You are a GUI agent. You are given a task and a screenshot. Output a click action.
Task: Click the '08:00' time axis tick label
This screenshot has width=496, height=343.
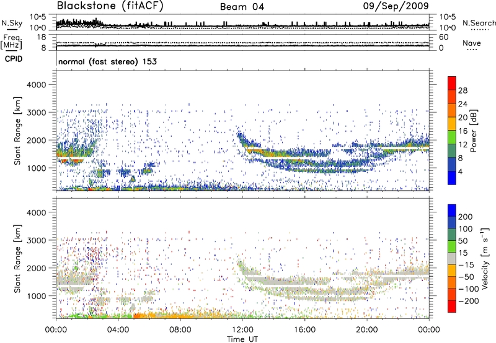pos(180,330)
